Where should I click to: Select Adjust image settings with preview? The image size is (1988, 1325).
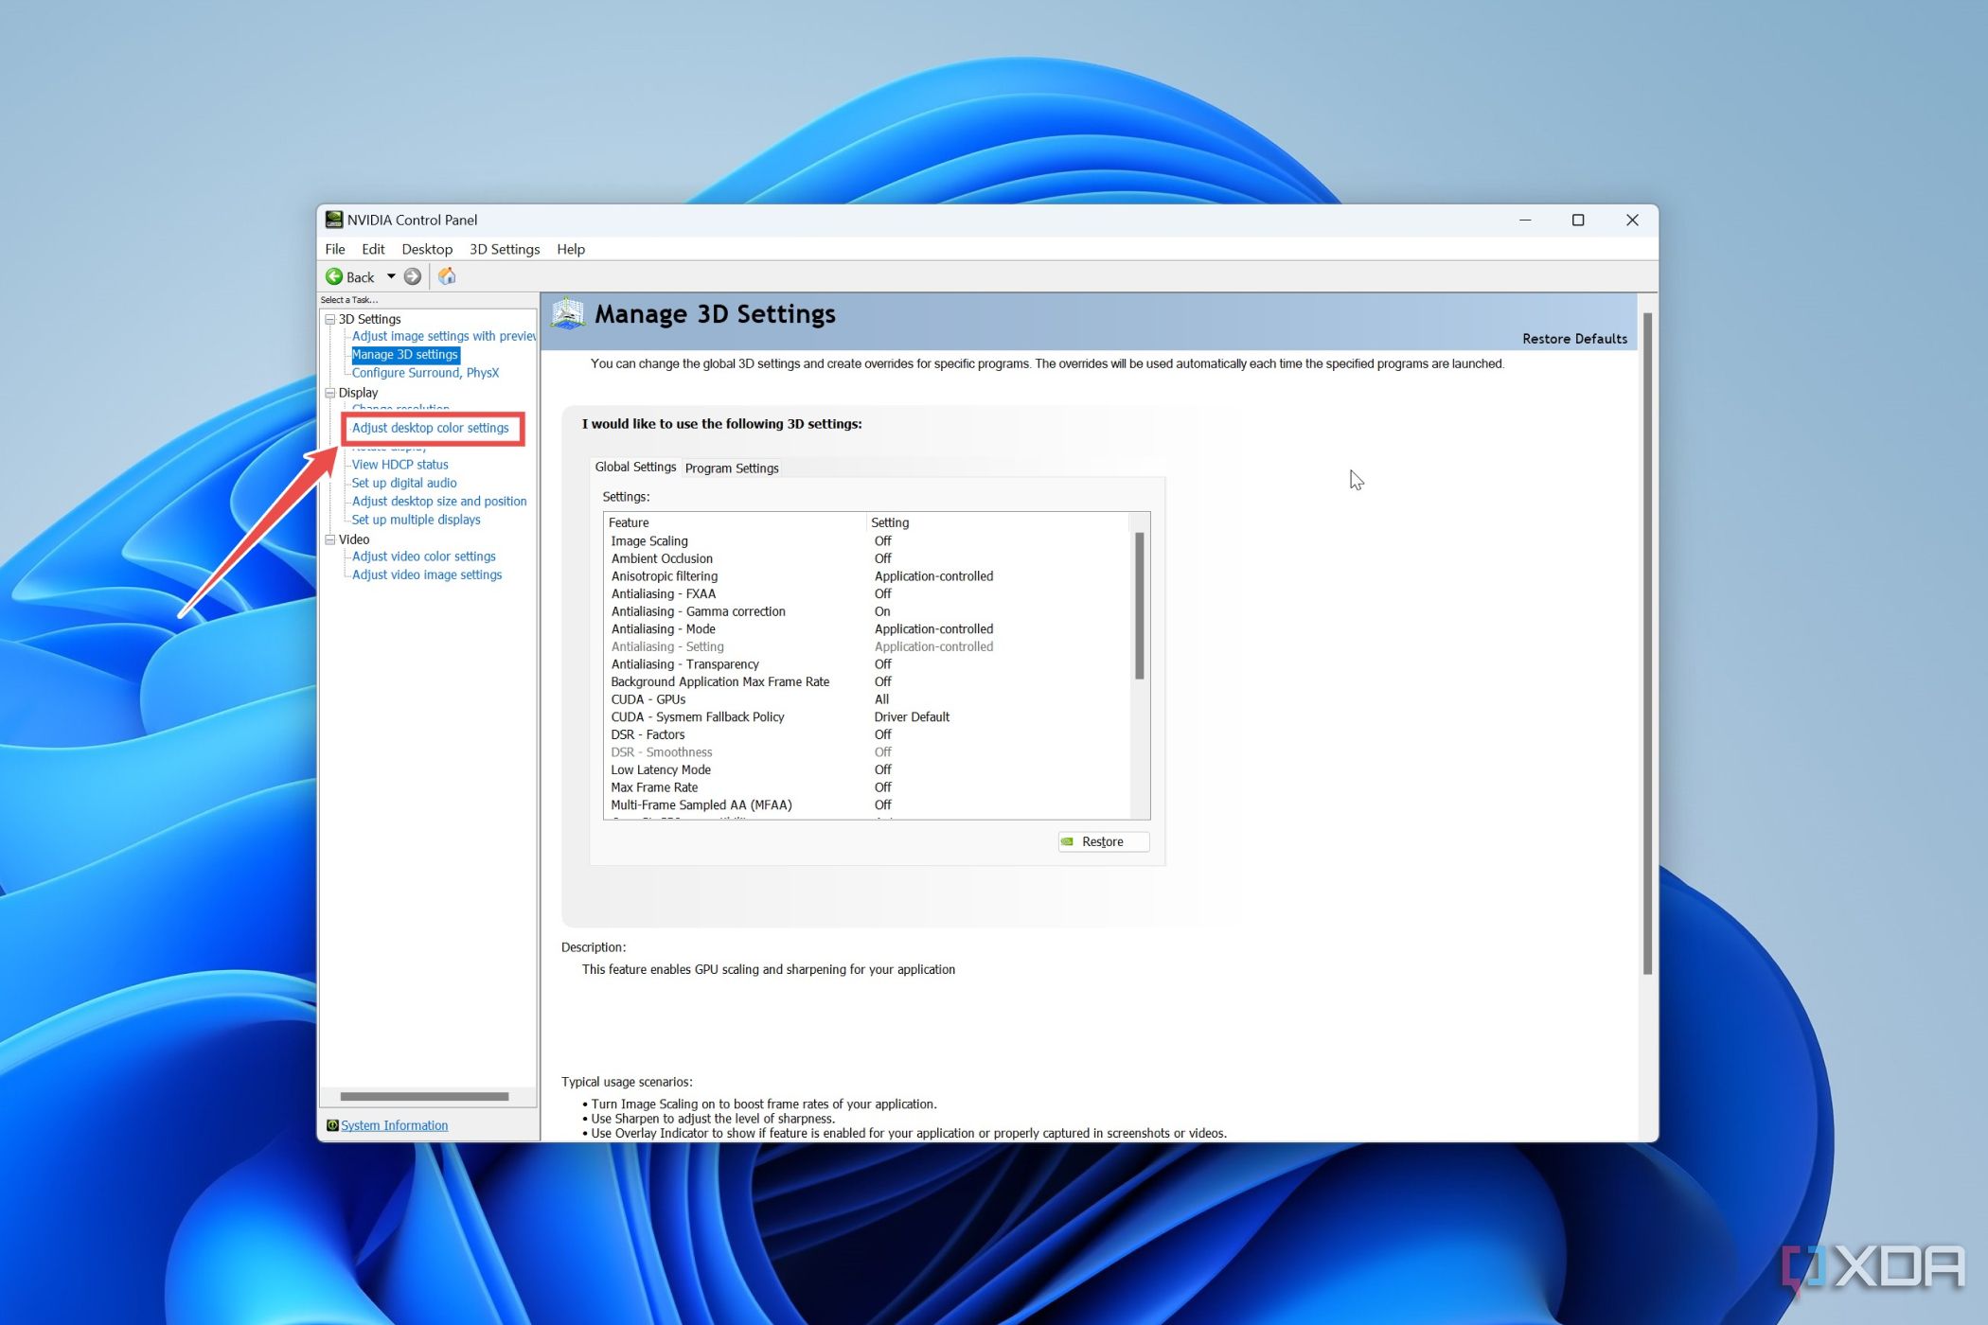pos(441,336)
